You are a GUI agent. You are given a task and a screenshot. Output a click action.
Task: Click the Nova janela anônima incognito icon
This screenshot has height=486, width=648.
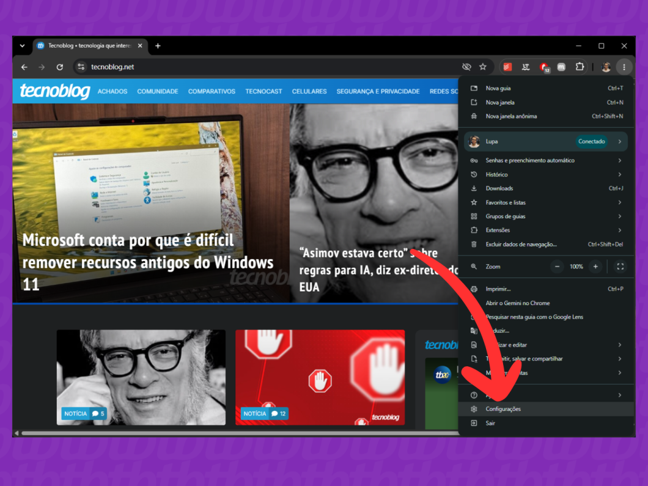[x=474, y=117]
